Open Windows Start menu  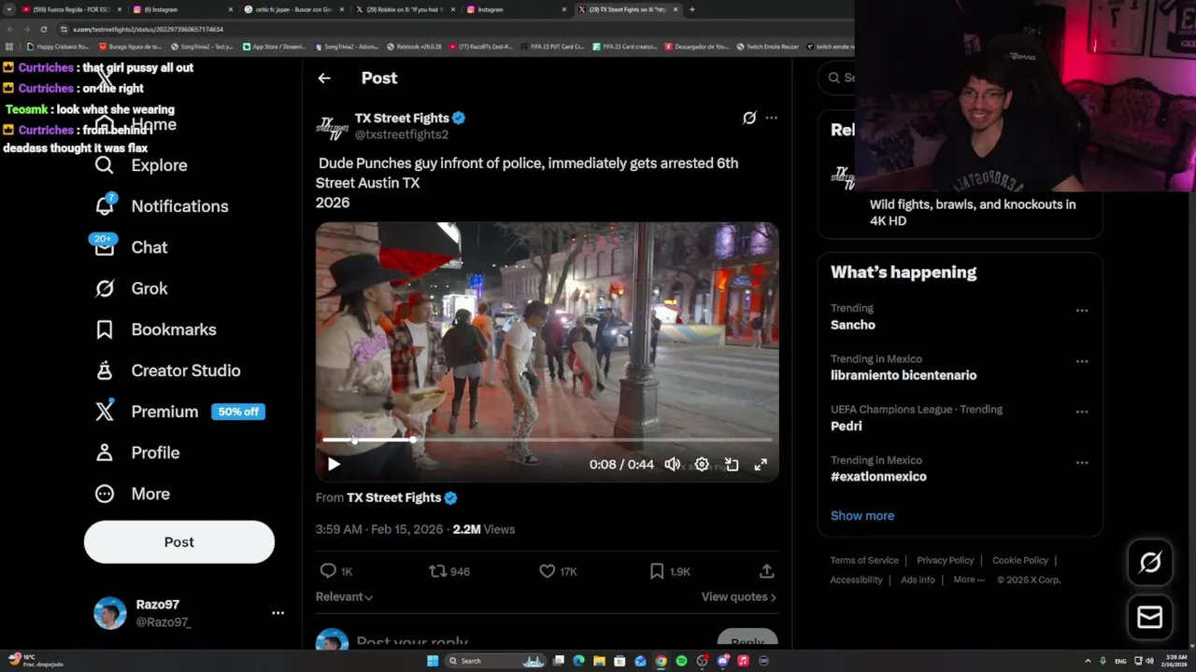pyautogui.click(x=433, y=661)
